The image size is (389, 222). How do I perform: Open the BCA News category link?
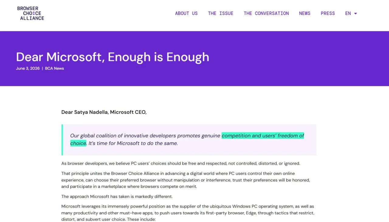54,68
